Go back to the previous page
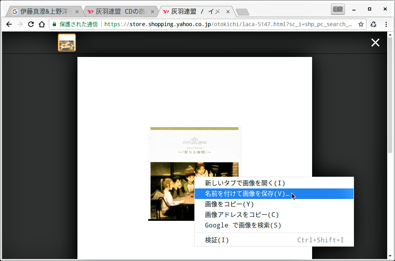Screen dimensions: 395x261 point(9,24)
